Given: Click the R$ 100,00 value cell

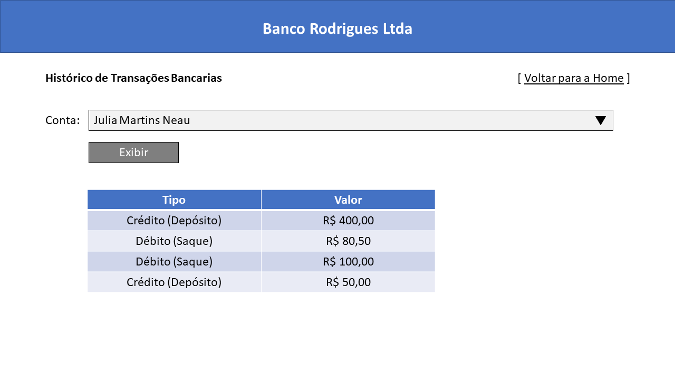Looking at the screenshot, I should 348,261.
